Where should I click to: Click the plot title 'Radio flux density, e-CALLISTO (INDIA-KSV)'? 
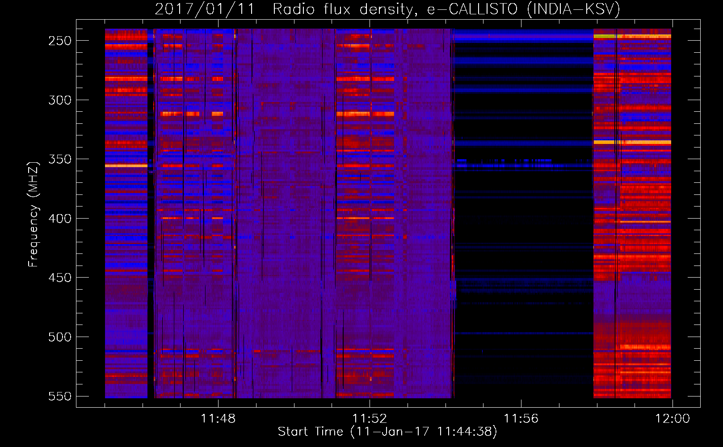coord(446,9)
